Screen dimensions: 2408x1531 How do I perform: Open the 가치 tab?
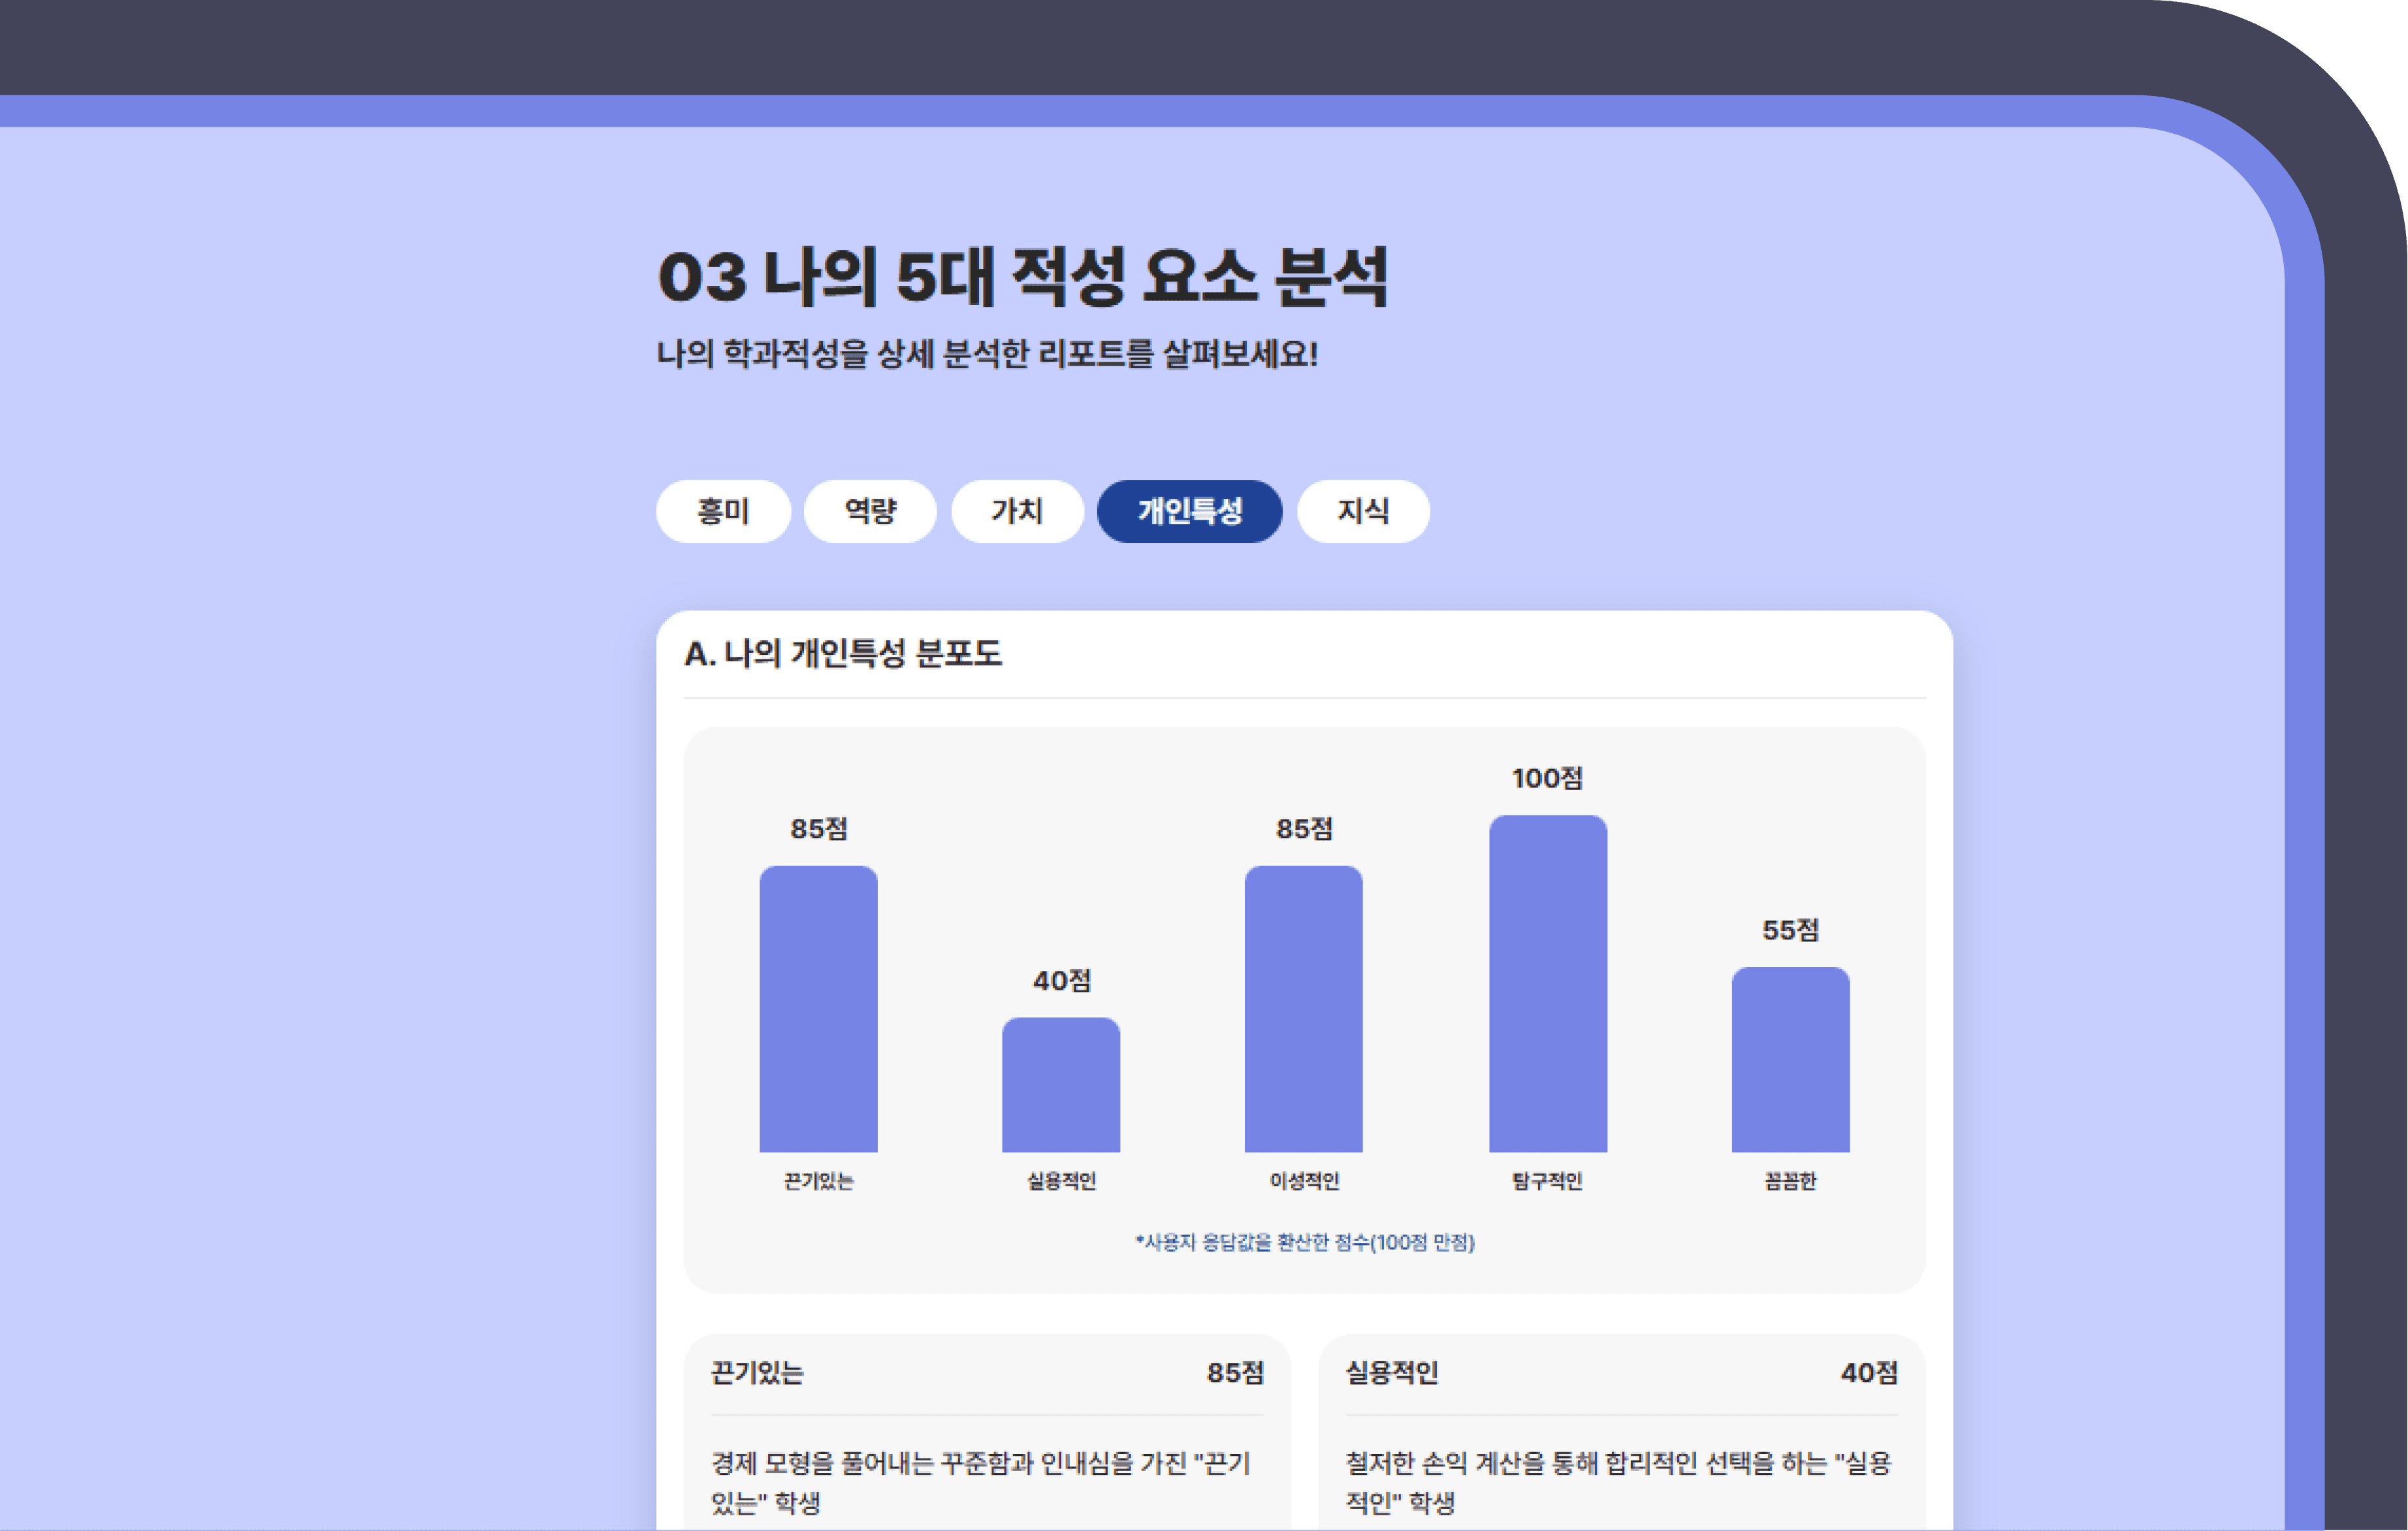coord(1017,512)
